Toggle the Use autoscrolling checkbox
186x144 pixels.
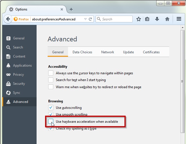(51, 108)
